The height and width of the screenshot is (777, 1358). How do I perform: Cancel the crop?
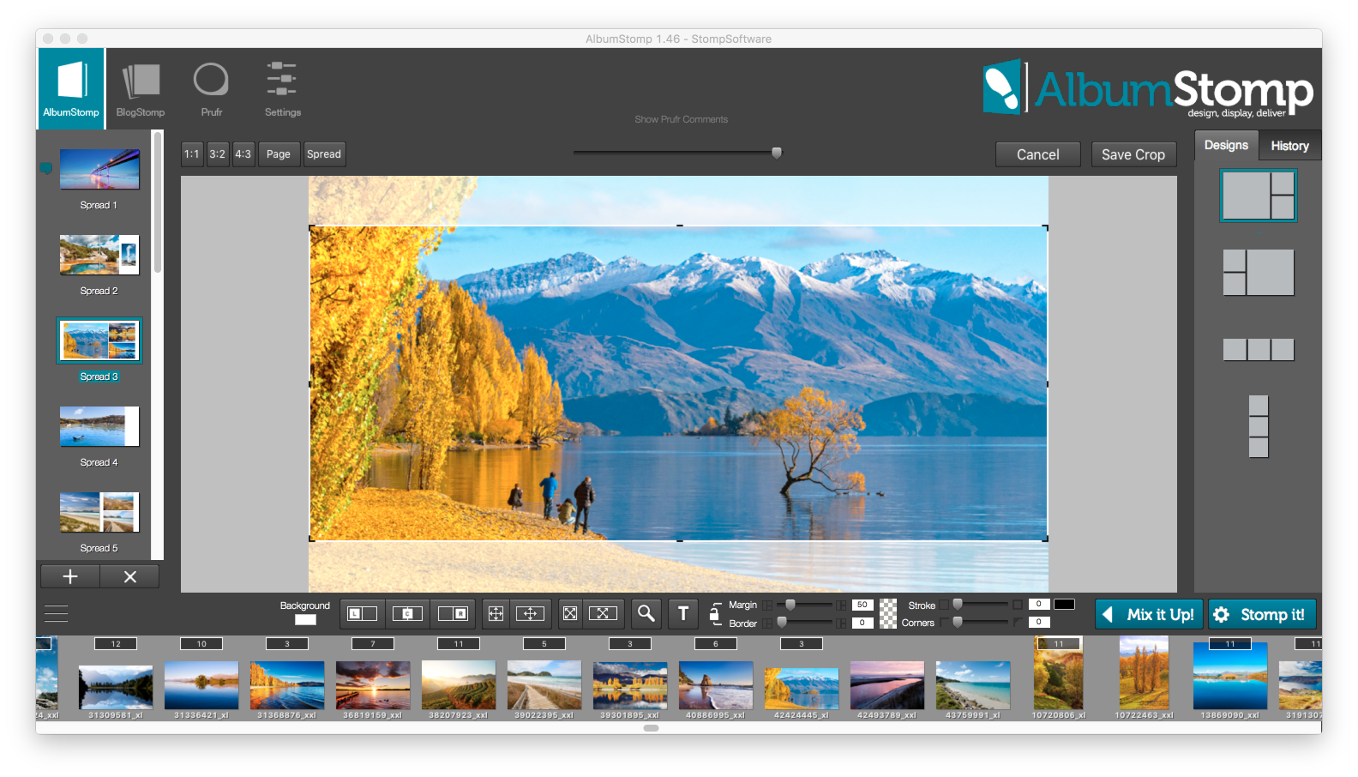(x=1037, y=154)
